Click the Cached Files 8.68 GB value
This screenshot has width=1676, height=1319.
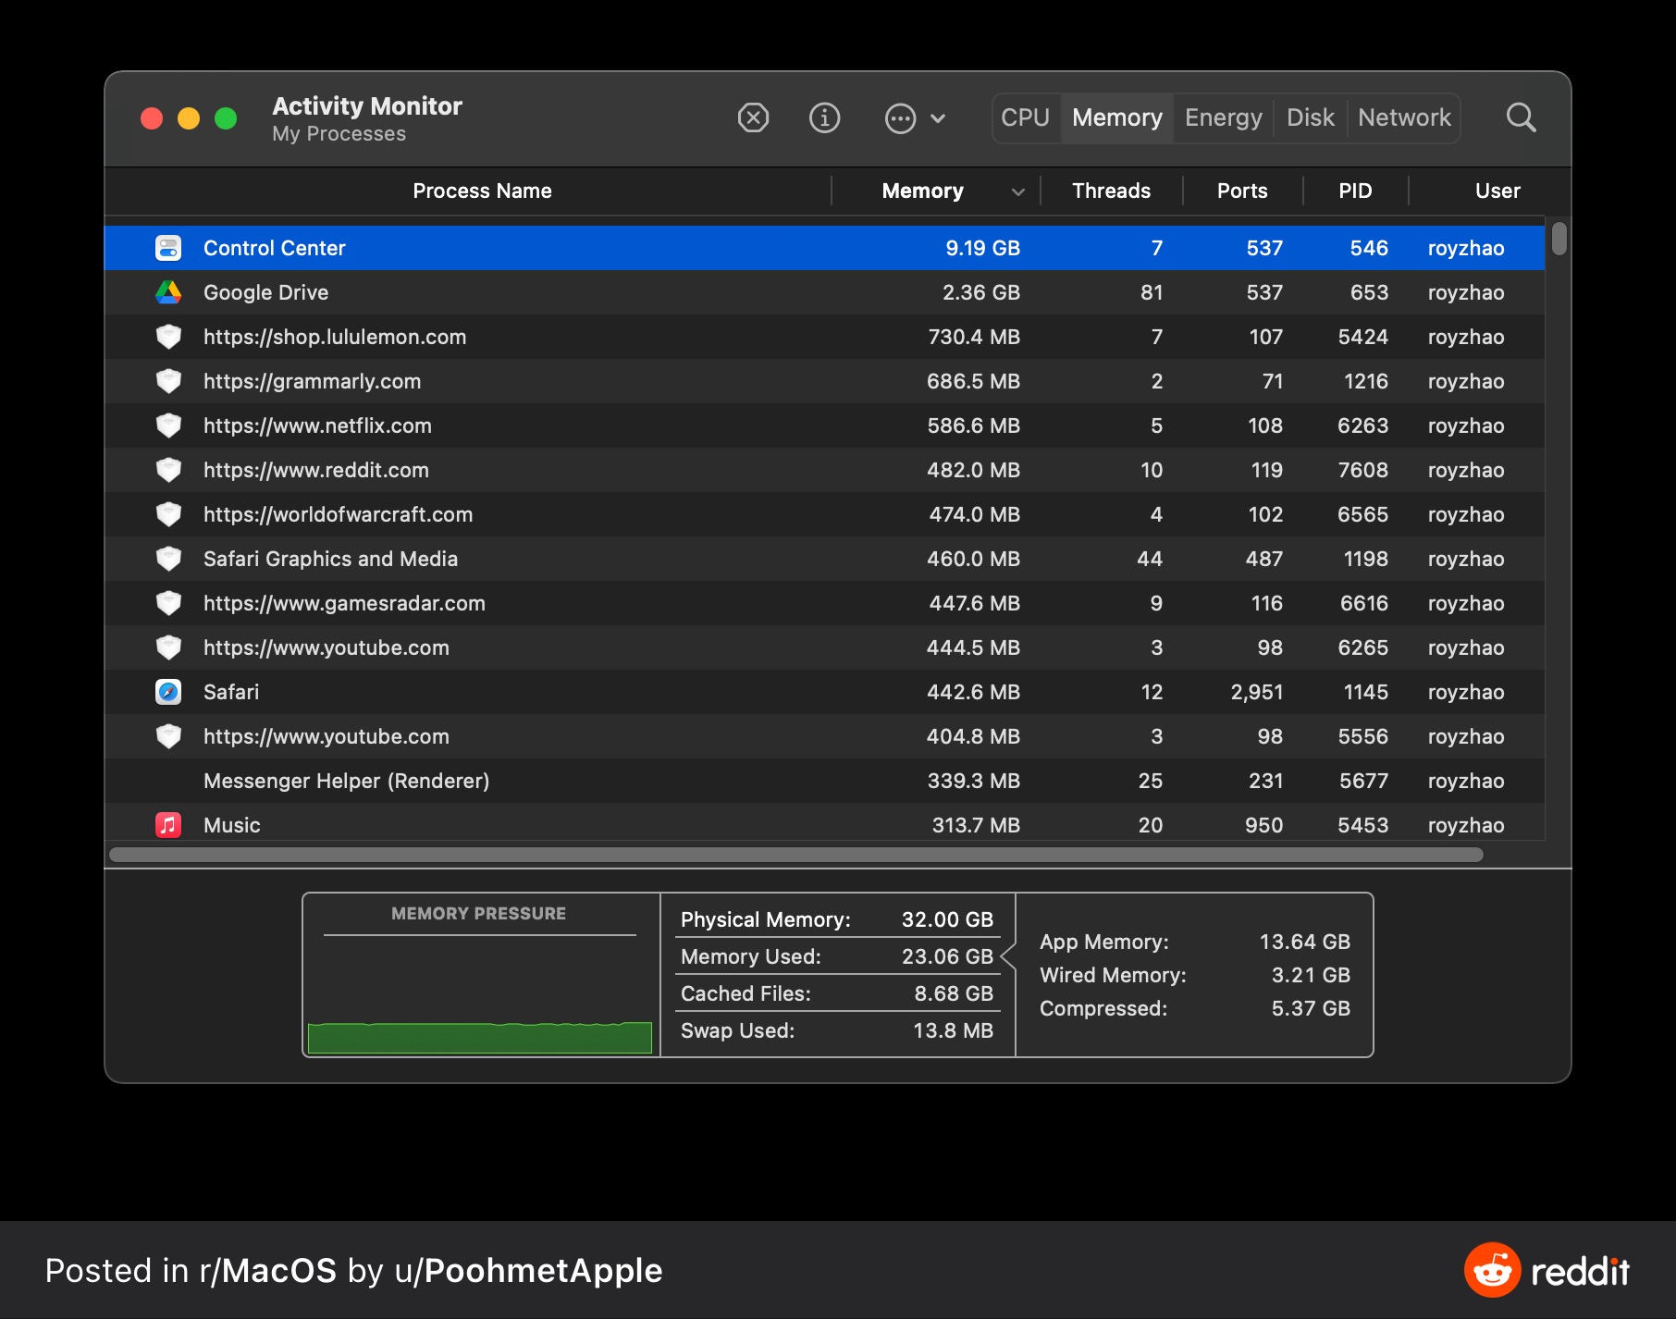[954, 993]
